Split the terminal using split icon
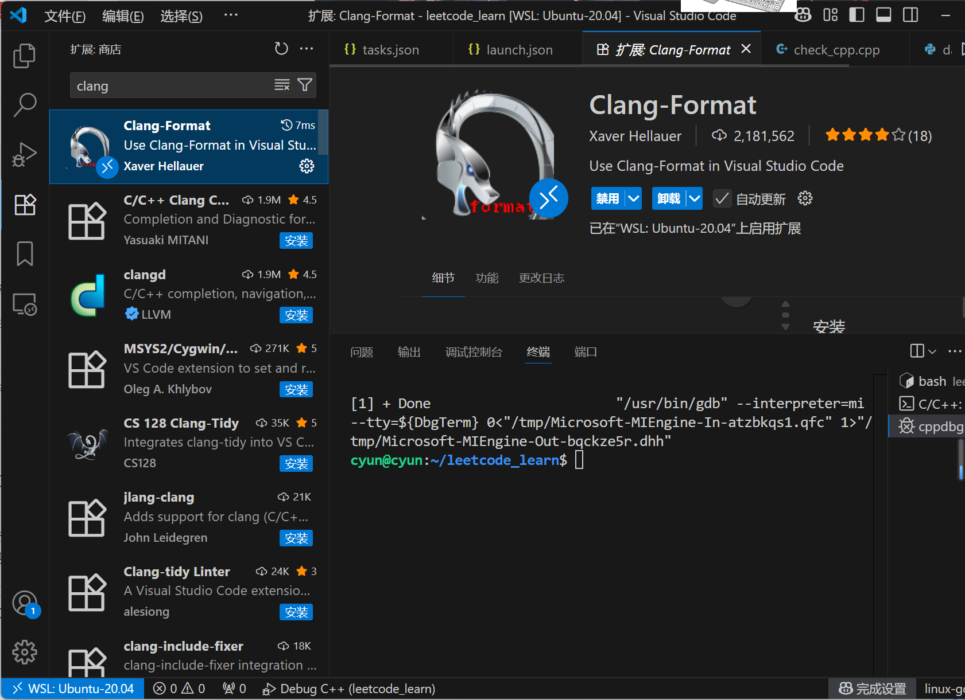965x700 pixels. (x=917, y=351)
